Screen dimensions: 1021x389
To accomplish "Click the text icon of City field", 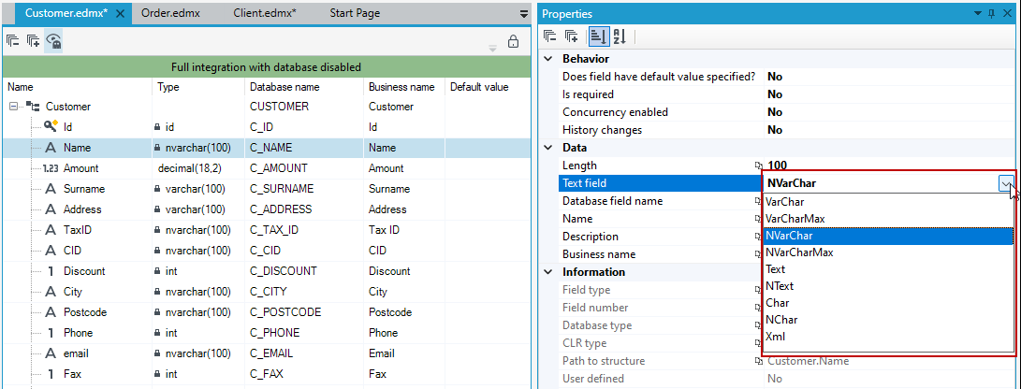I will pyautogui.click(x=51, y=292).
